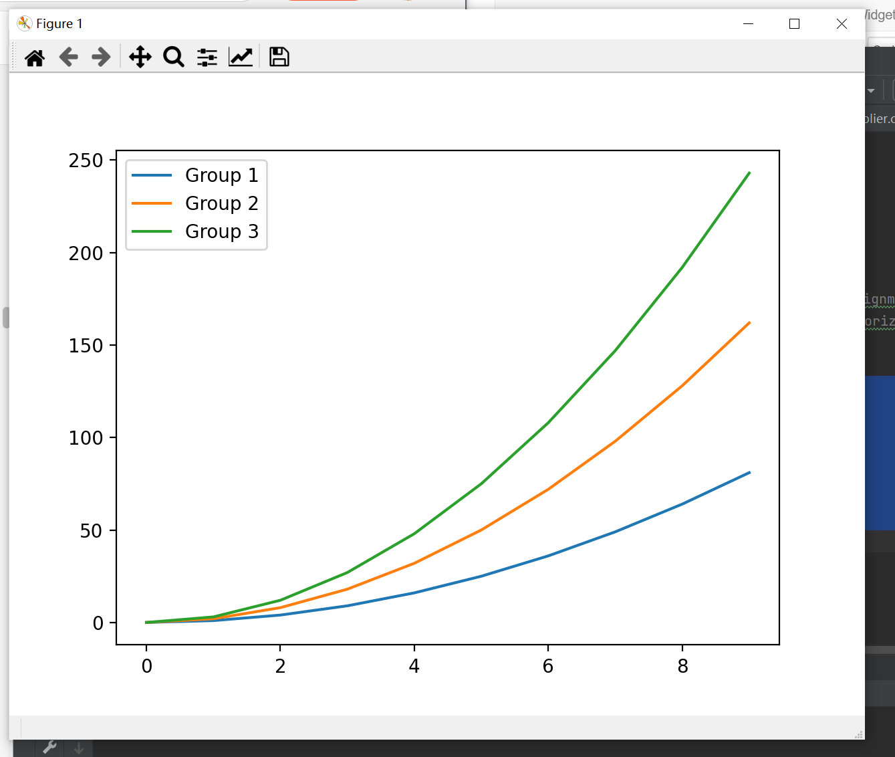Save the figure to file

279,58
